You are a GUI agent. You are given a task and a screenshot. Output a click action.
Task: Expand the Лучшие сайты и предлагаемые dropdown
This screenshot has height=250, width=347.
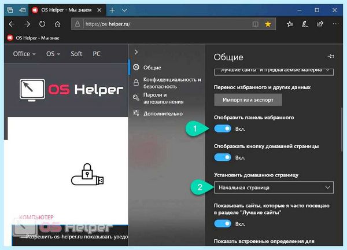(x=274, y=71)
